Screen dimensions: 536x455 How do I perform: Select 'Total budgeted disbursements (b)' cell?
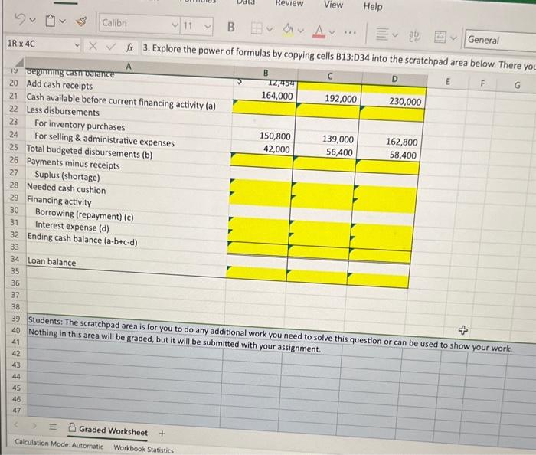coord(90,152)
